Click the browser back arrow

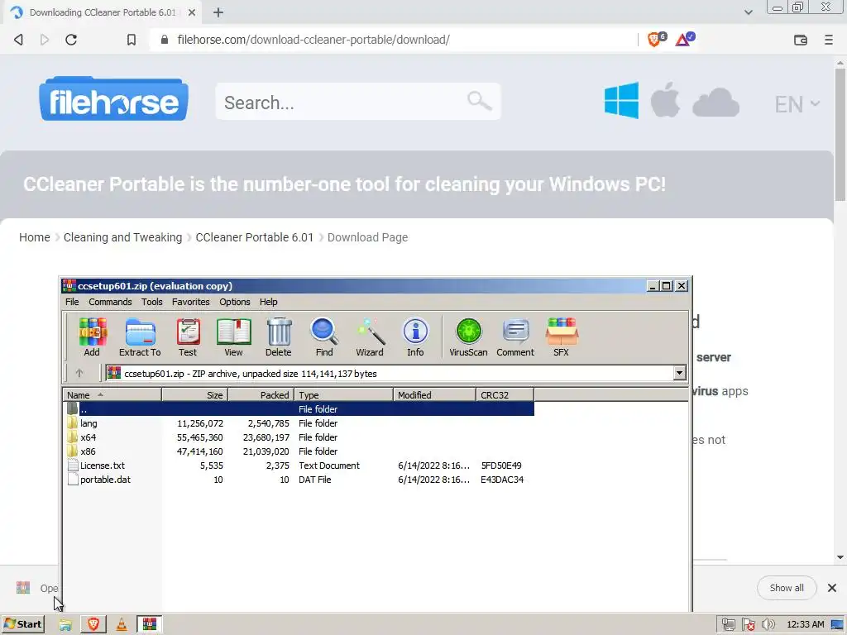click(x=18, y=40)
